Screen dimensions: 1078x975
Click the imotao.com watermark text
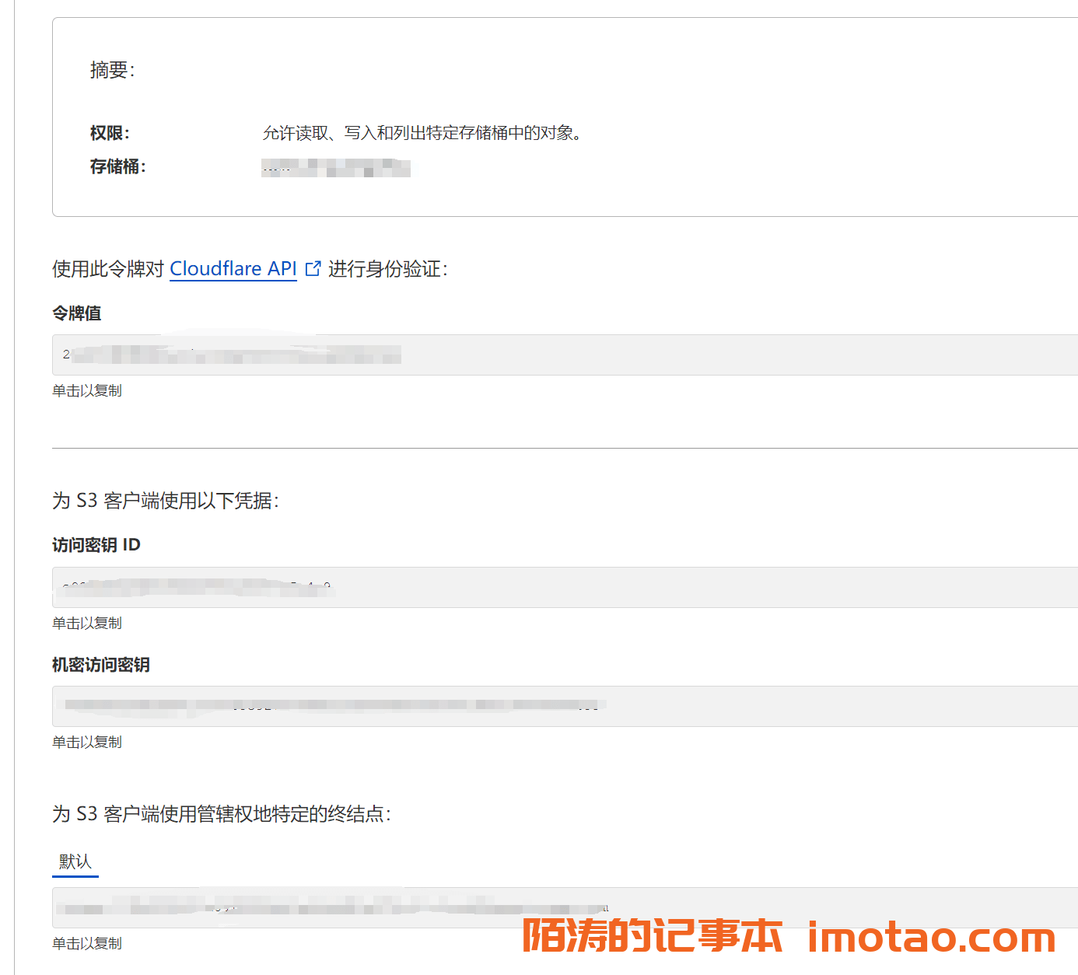[931, 936]
